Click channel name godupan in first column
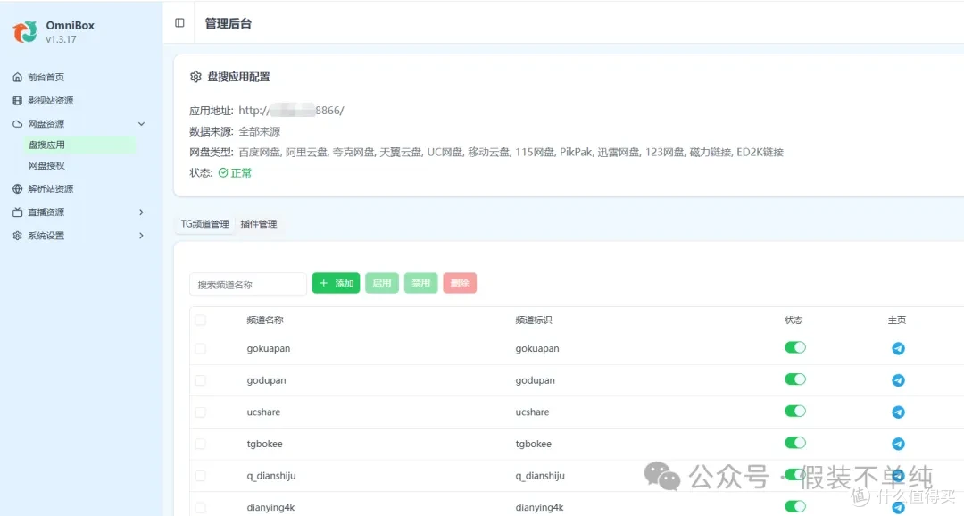The image size is (964, 516). [266, 380]
